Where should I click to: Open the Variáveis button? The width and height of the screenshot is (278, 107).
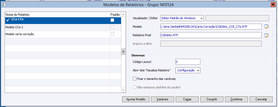tap(160, 99)
